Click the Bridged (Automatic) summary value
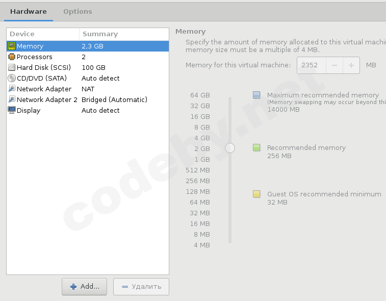386x301 pixels. [114, 99]
